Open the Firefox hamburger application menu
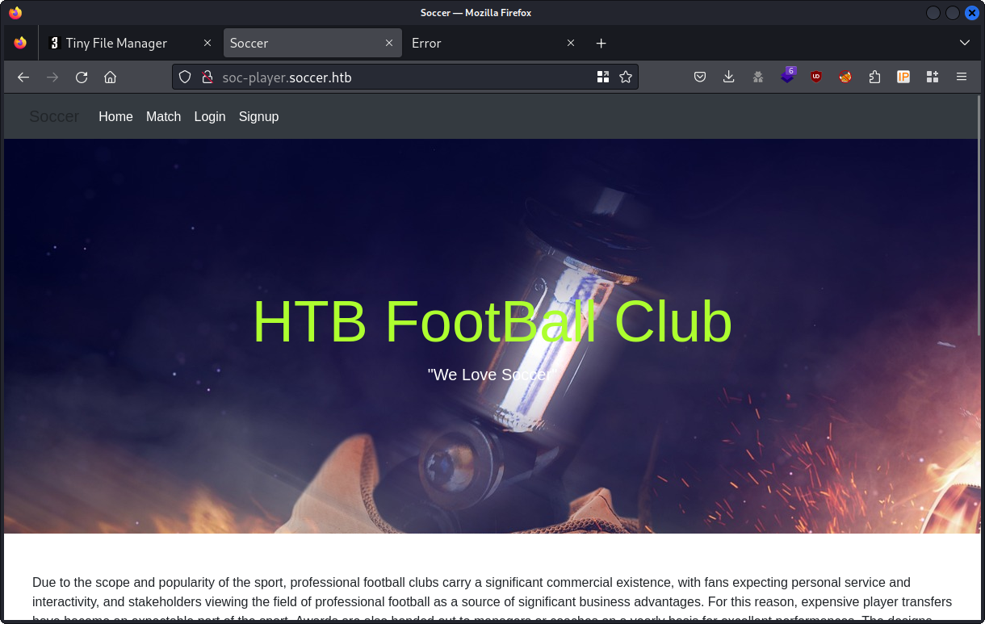The width and height of the screenshot is (985, 624). 962,77
